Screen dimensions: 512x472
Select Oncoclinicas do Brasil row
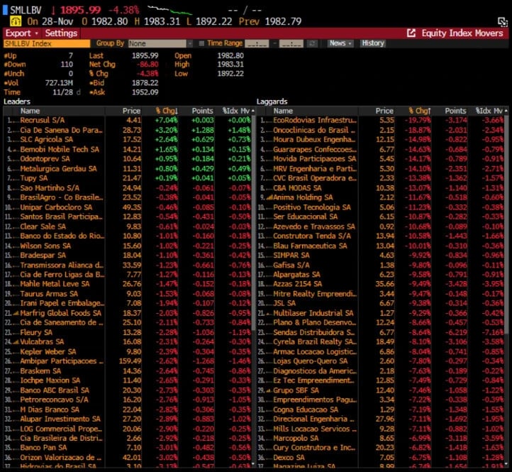[380, 130]
